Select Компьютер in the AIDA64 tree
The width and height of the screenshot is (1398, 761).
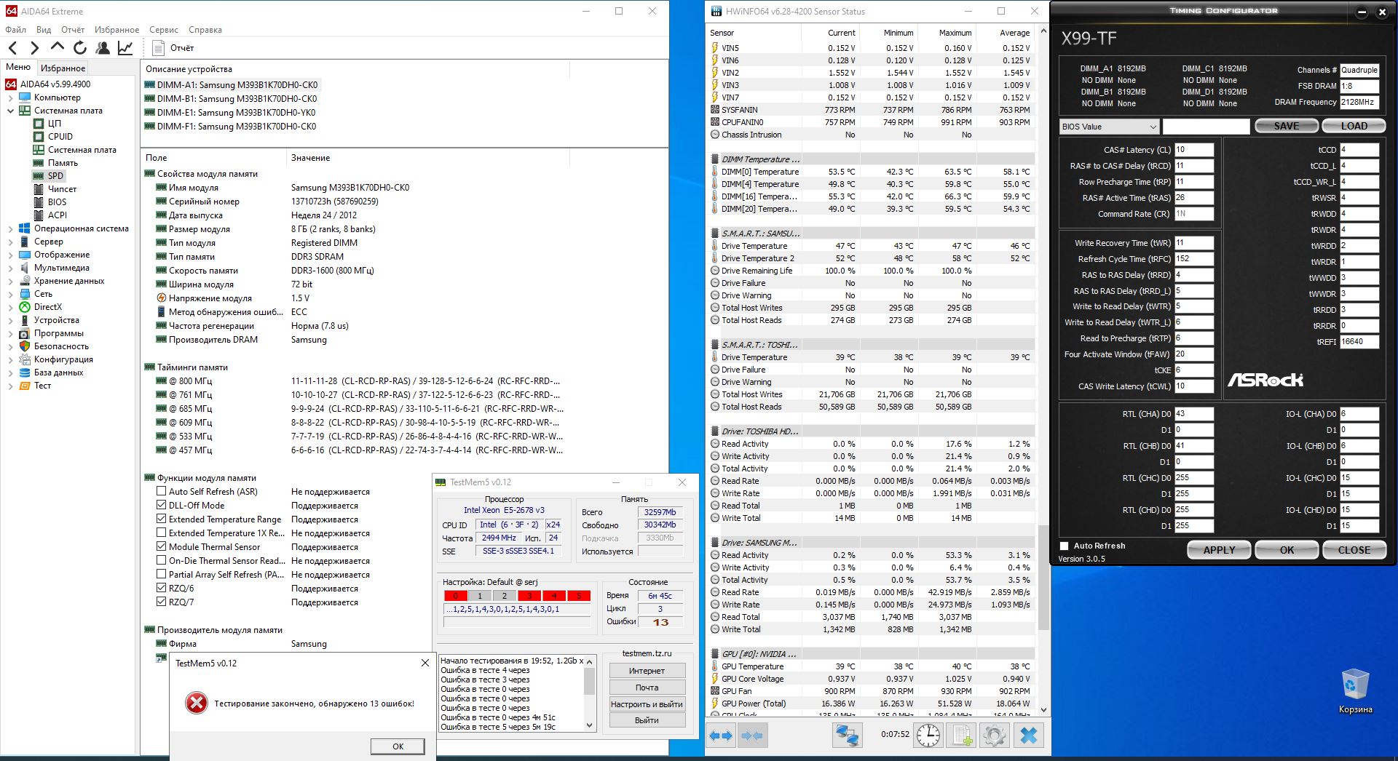pyautogui.click(x=57, y=97)
